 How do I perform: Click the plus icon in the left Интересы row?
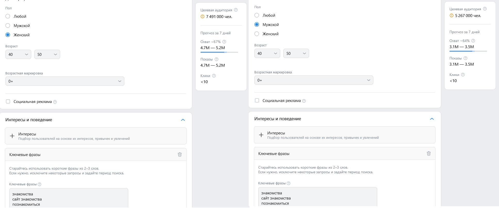(x=12, y=136)
